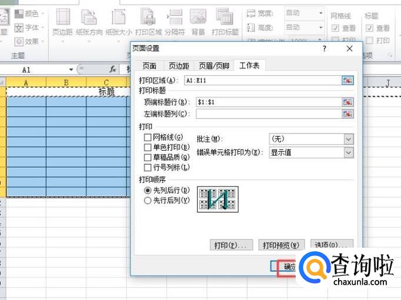
Task: Toggle Gridlines (网格线) print checkbox in dialog
Action: point(148,138)
